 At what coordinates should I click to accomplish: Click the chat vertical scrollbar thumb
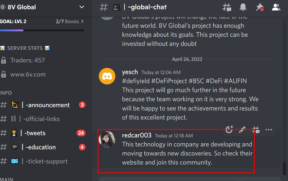284,168
